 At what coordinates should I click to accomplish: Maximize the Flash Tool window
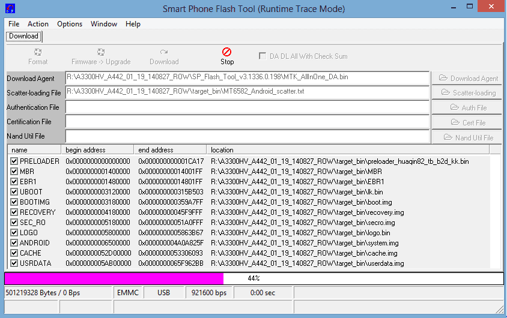pyautogui.click(x=470, y=7)
